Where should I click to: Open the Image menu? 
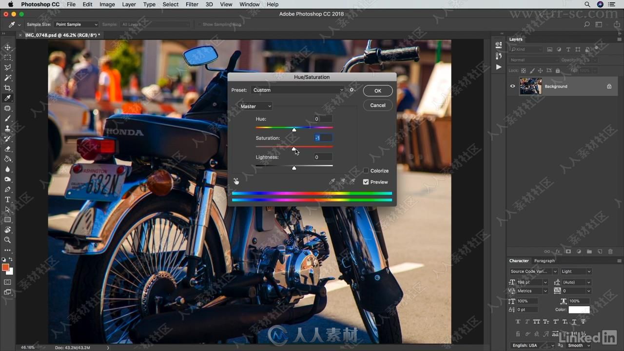pos(107,4)
